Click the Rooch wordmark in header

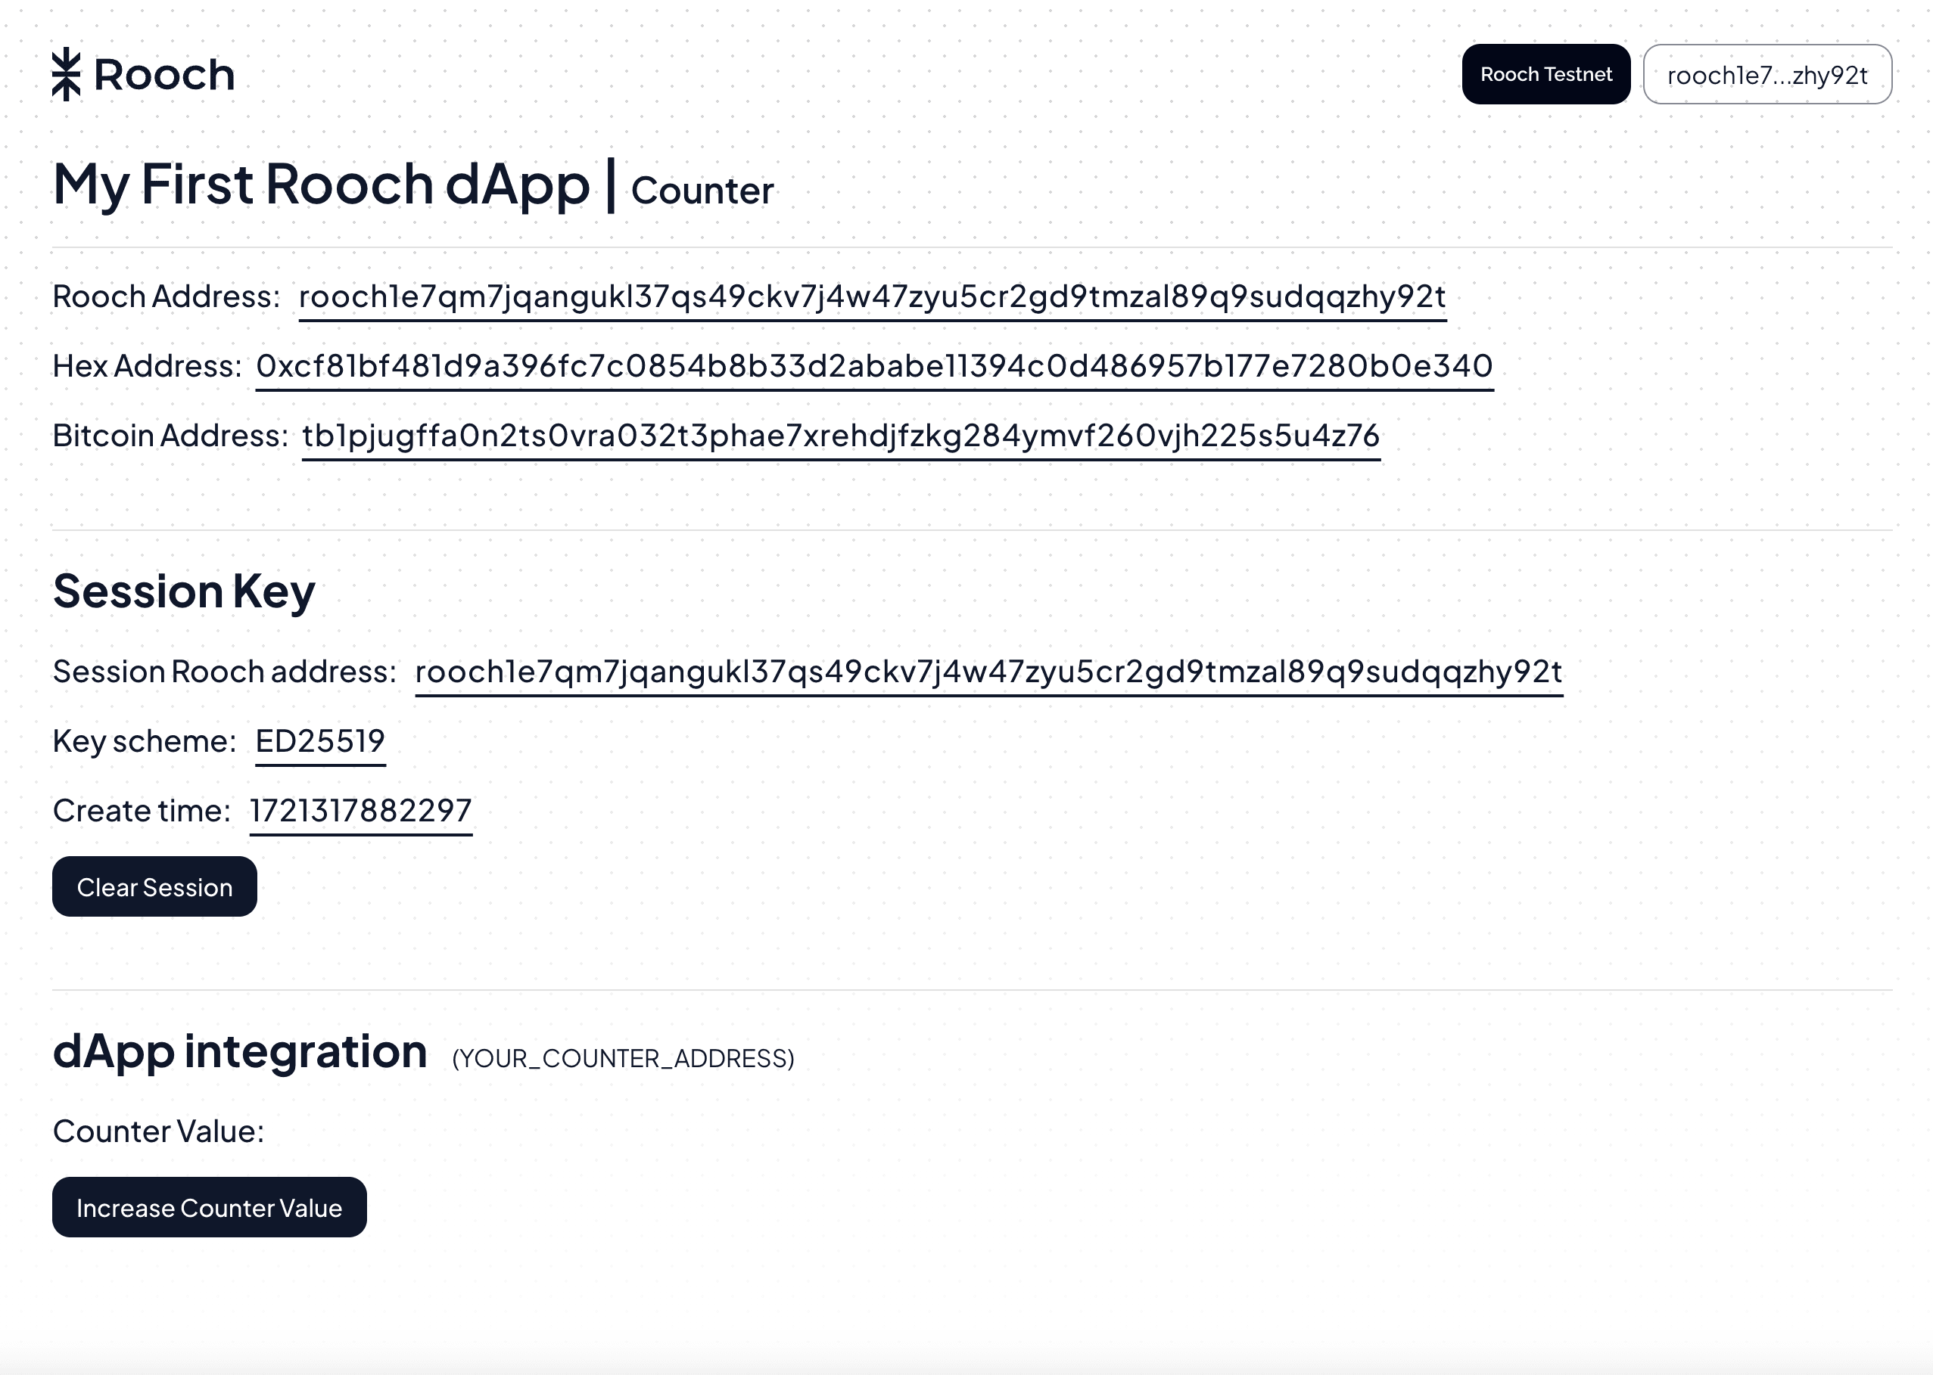(x=164, y=75)
